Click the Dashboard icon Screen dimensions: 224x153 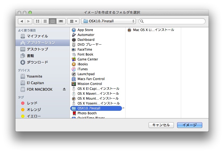pyautogui.click(x=74, y=40)
